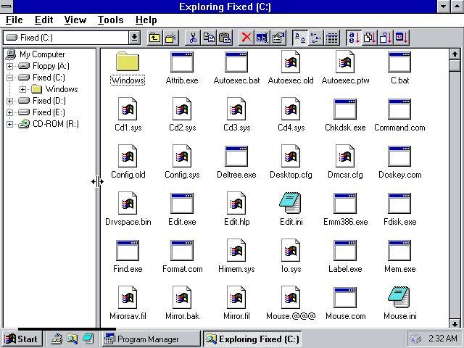The image size is (464, 348).
Task: Expand Floppy (A:) tree node
Action: (9, 66)
